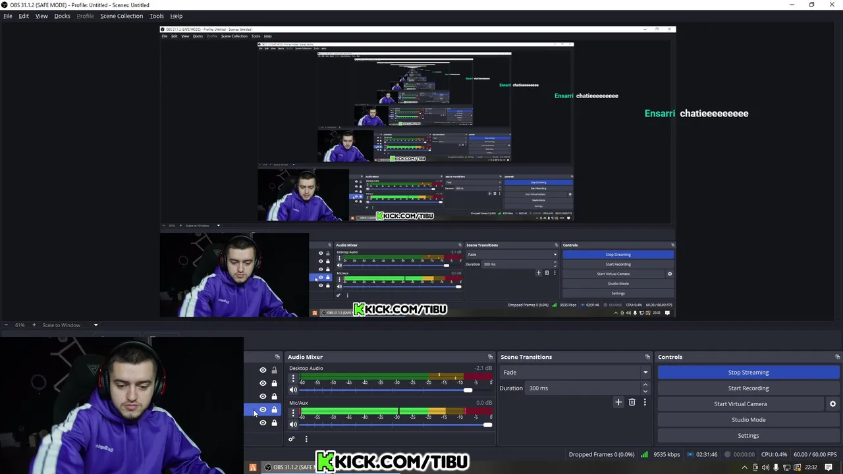Image resolution: width=843 pixels, height=474 pixels.
Task: Open Windows volume tray icon
Action: (766, 467)
